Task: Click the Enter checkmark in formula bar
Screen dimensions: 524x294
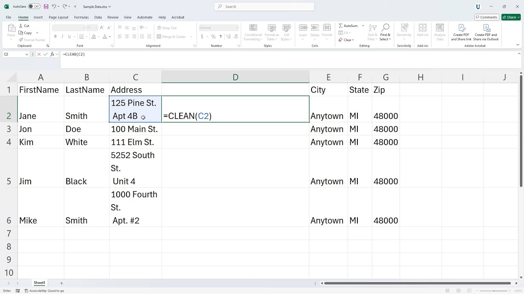Action: 46,54
